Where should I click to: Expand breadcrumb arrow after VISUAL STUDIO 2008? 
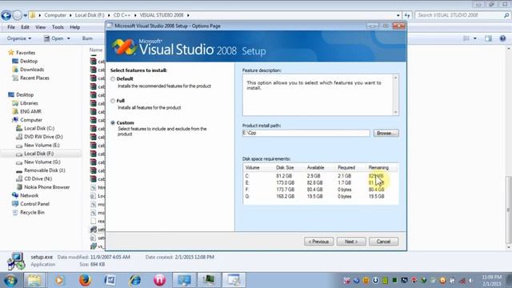coord(188,15)
